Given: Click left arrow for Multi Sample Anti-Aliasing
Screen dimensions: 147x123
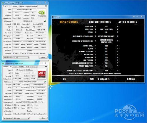Looking at the screenshot, I should pyautogui.click(x=95, y=36).
